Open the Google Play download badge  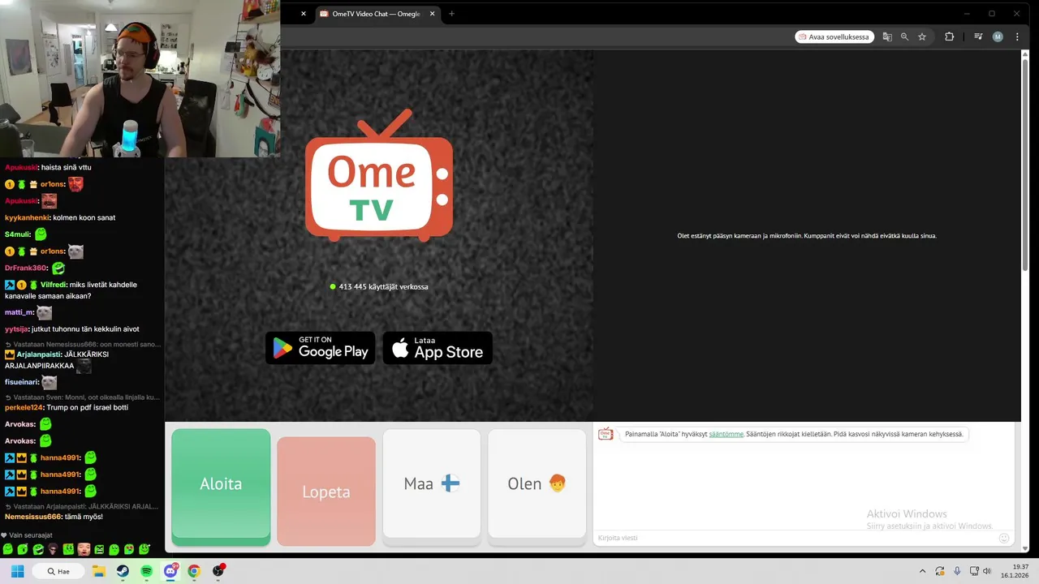321,348
